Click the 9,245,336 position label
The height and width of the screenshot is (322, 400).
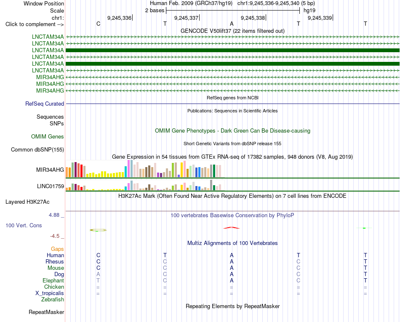click(119, 18)
